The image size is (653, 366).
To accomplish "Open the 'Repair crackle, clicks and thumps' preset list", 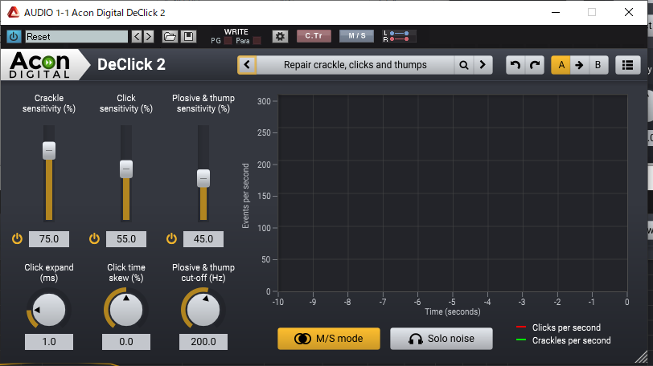I will 355,65.
